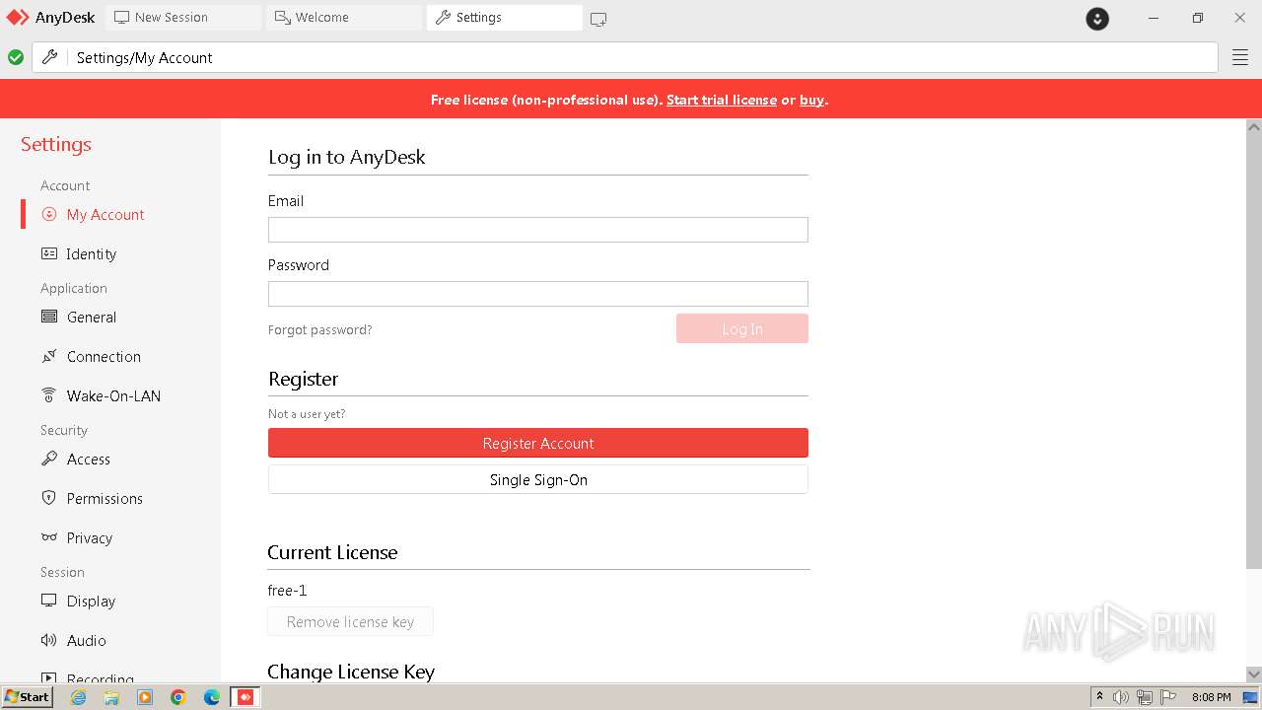1262x710 pixels.
Task: Click the free-1 license text
Action: [287, 591]
